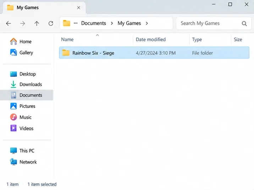Screen dimensions: 254x190
Task: Close the File Explorer window
Action: click(x=247, y=4)
